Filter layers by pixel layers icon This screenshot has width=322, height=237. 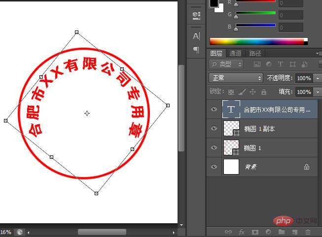[257, 64]
